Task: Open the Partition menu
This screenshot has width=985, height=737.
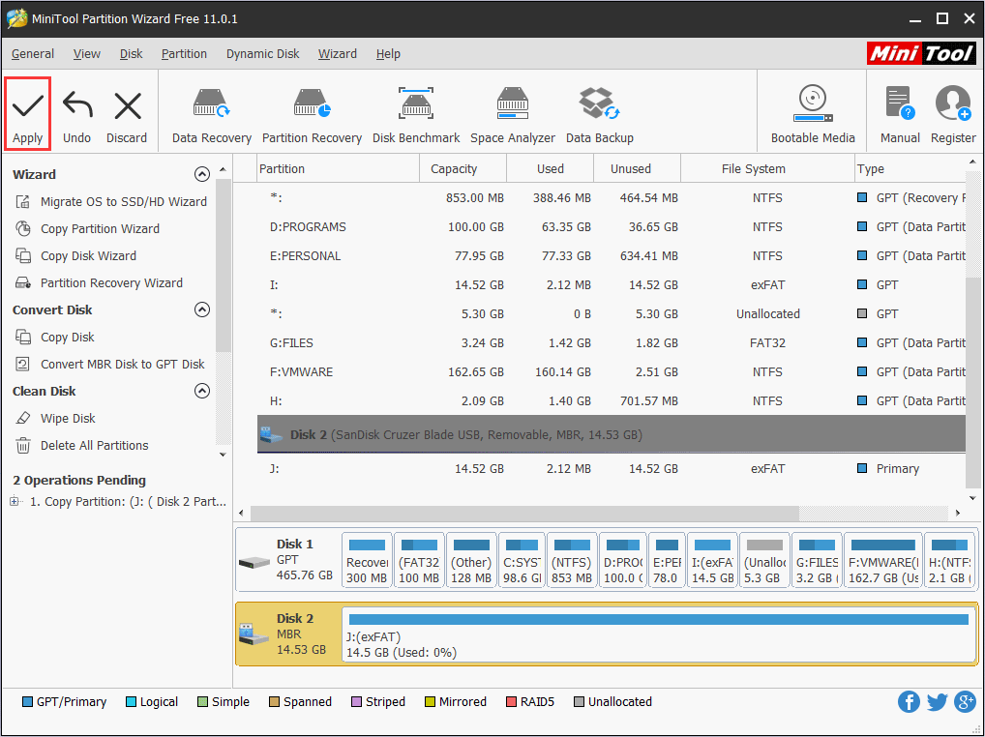Action: click(x=184, y=54)
